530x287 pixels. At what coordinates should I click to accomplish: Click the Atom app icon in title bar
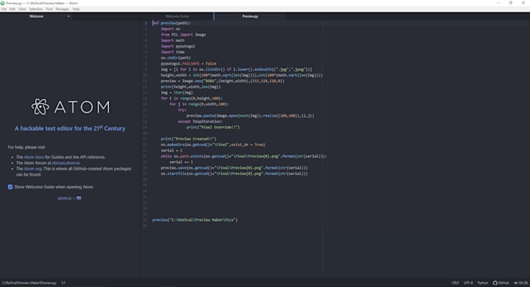coord(2,3)
